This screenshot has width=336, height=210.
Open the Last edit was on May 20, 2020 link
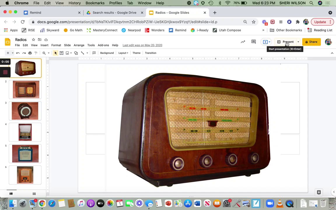(142, 45)
